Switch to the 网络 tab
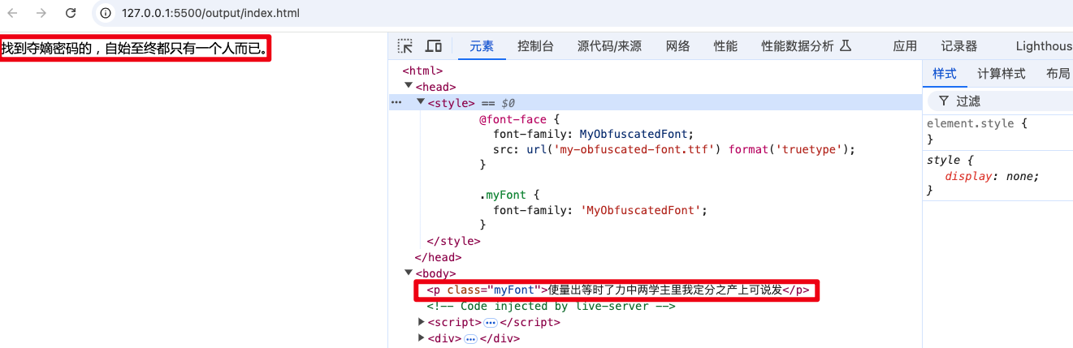Screen dimensions: 1073x348 tap(677, 46)
